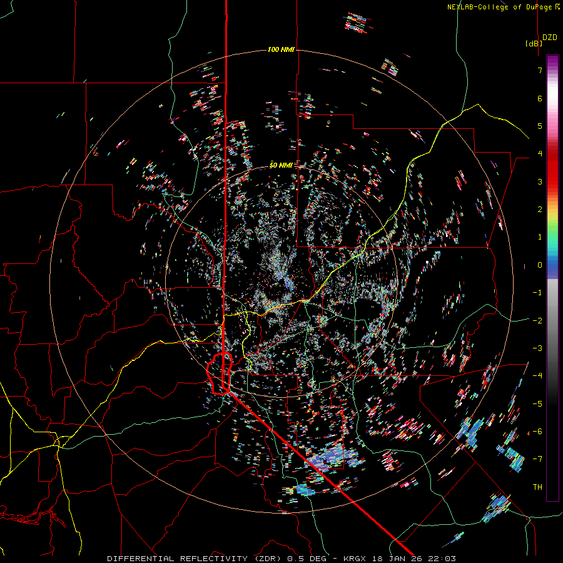The image size is (563, 563).
Task: Click the 0 value on color scale
Action: pyautogui.click(x=540, y=265)
